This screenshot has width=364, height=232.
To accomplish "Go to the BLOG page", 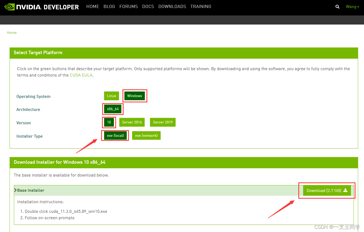I will click(x=109, y=6).
